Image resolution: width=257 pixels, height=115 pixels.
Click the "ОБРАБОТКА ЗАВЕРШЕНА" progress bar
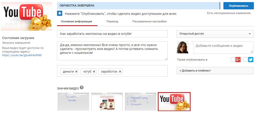tap(139, 6)
